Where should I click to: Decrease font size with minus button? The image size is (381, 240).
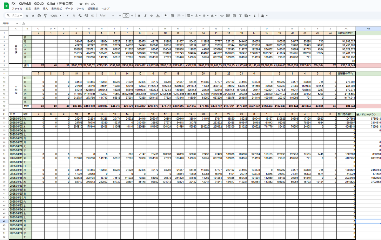click(x=120, y=15)
